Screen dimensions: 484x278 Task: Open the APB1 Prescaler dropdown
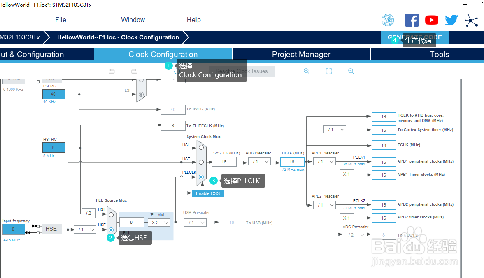click(x=324, y=162)
